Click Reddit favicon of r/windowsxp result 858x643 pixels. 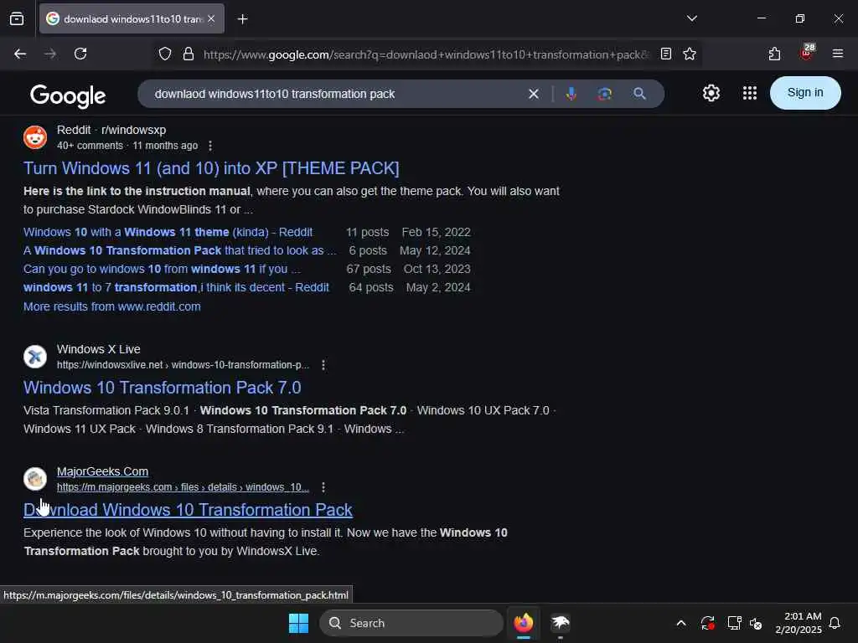click(x=35, y=137)
